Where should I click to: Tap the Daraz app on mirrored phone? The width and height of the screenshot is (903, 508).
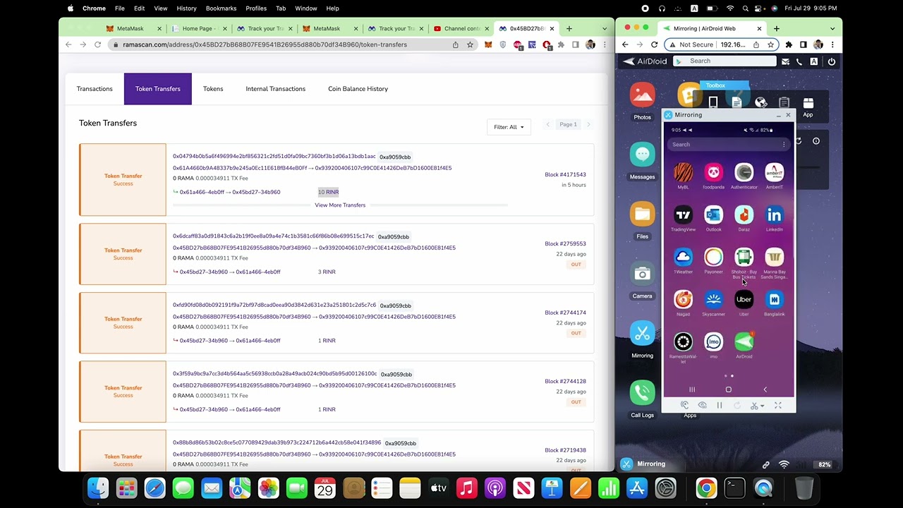(744, 215)
